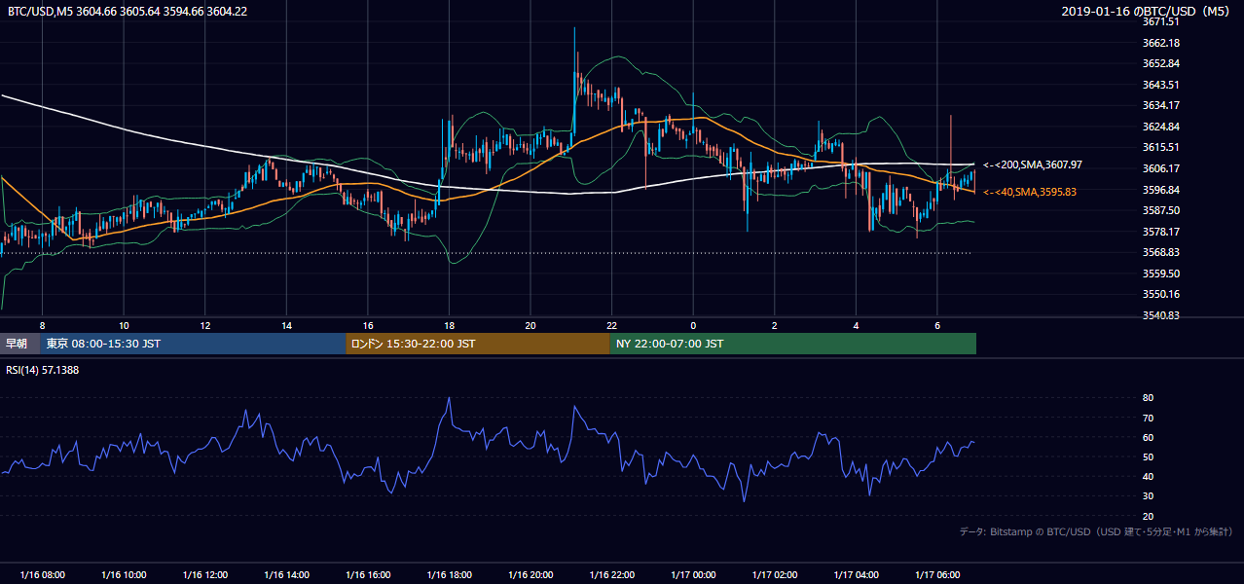Click the 1/16 16:00 time axis label
Screen dimensions: 1244x584
(368, 575)
